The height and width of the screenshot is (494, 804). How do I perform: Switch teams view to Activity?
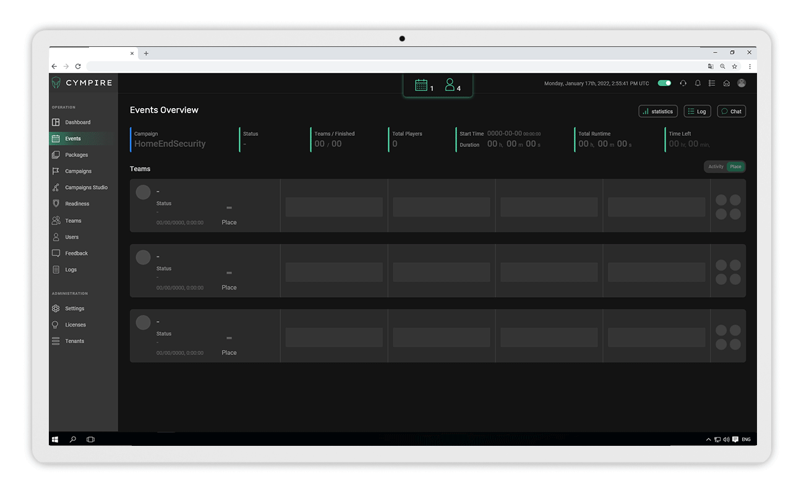716,167
